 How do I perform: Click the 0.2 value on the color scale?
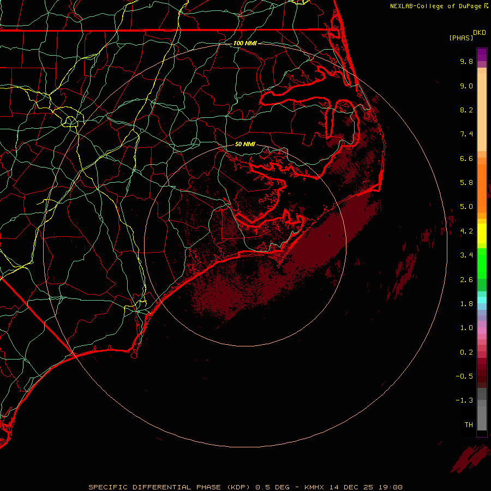point(466,352)
